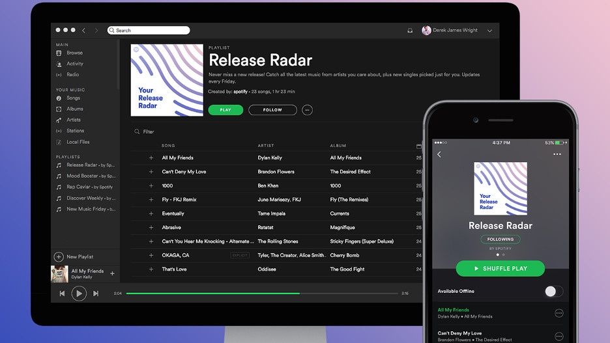Viewport: 610px width, 343px height.
Task: Click the Release Radar cover art on desktop
Action: [x=167, y=80]
